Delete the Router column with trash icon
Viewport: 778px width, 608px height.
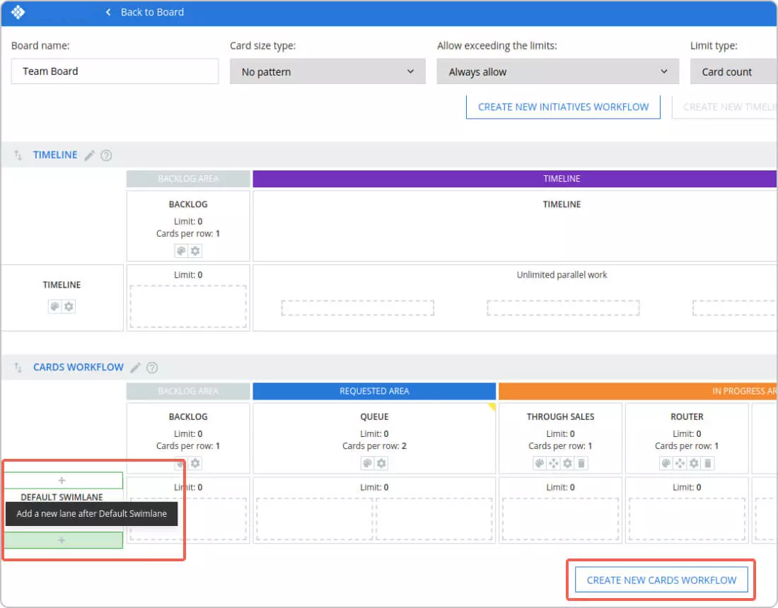click(x=707, y=464)
